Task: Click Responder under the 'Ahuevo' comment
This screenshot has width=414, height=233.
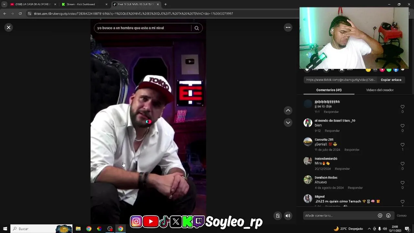Action: [x=355, y=188]
